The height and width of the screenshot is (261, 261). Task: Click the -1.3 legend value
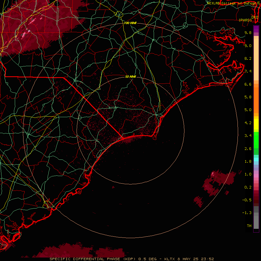point(247,213)
